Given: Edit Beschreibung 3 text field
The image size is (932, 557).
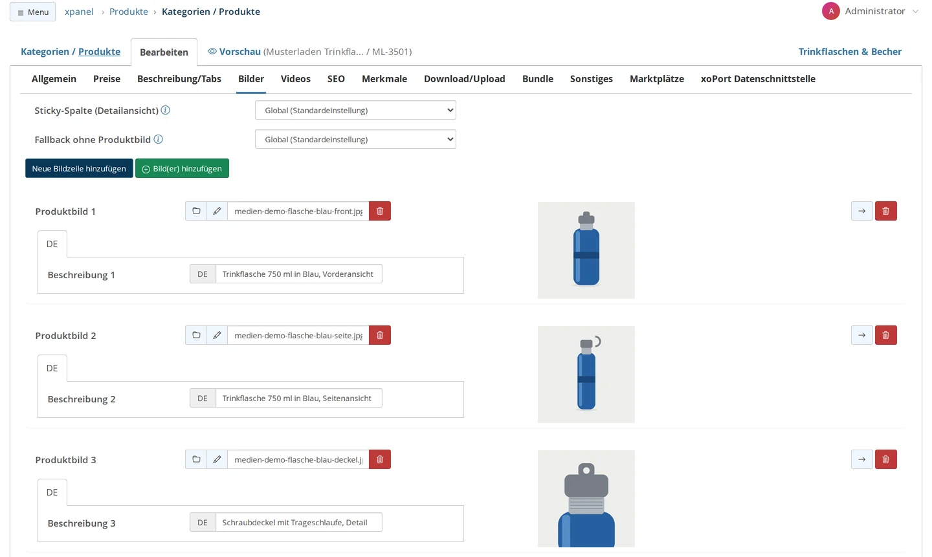Looking at the screenshot, I should click(298, 522).
